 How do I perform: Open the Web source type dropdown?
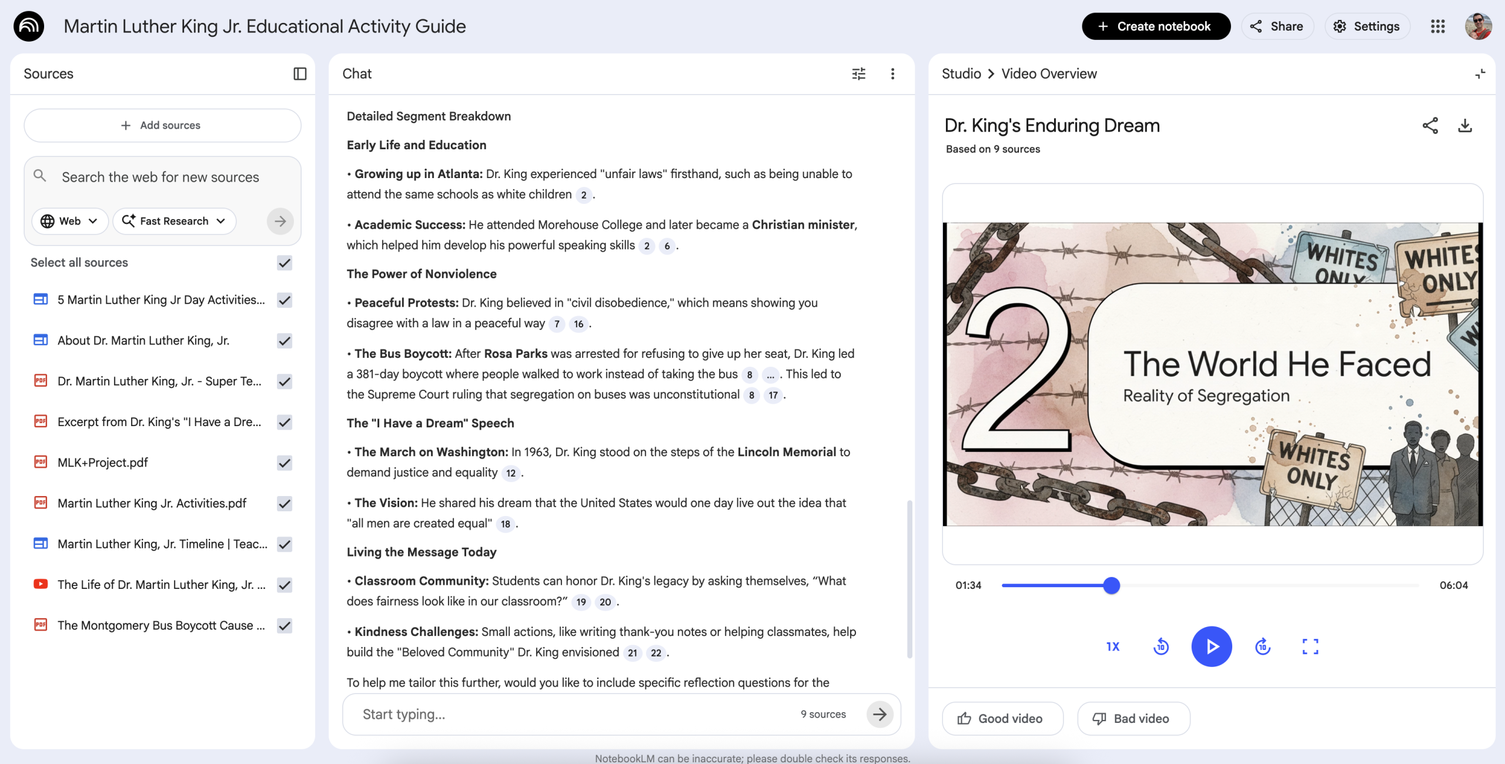click(69, 221)
